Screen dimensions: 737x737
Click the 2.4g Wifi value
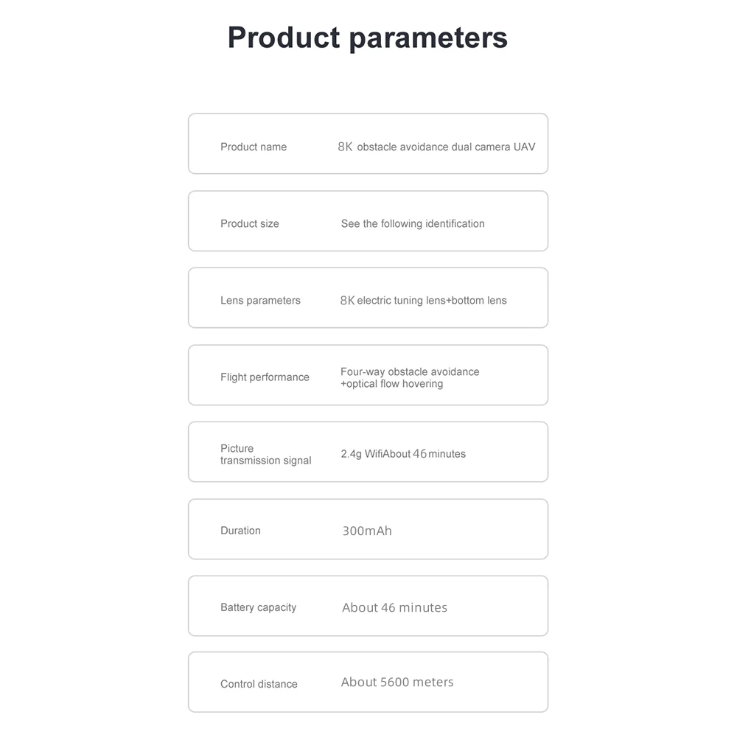(361, 454)
